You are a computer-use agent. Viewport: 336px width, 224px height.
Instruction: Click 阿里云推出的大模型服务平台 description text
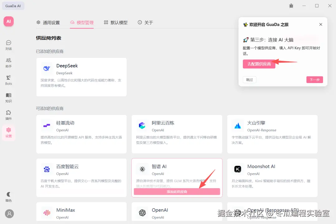point(177,140)
